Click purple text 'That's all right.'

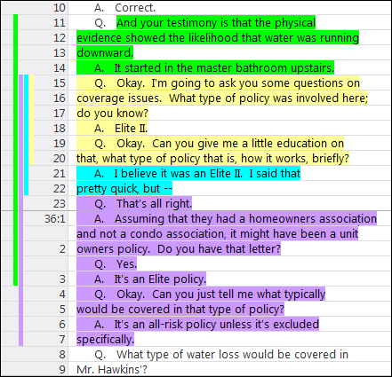tap(155, 204)
